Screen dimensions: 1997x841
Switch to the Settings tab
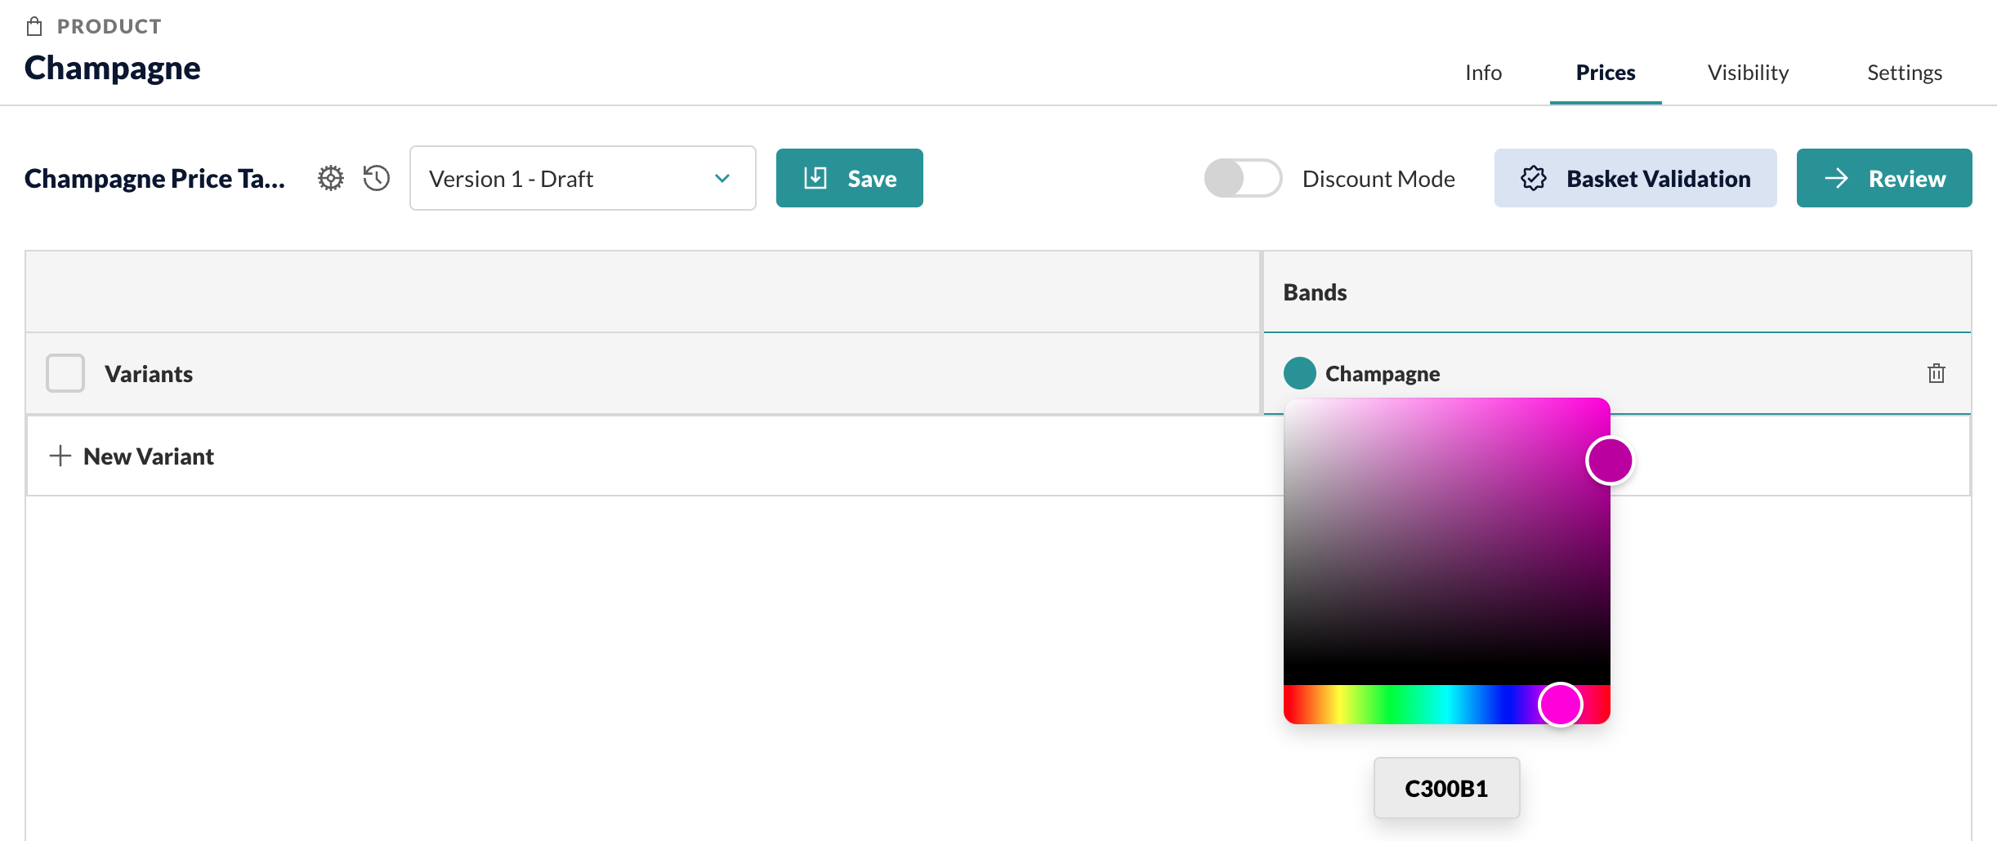point(1905,73)
